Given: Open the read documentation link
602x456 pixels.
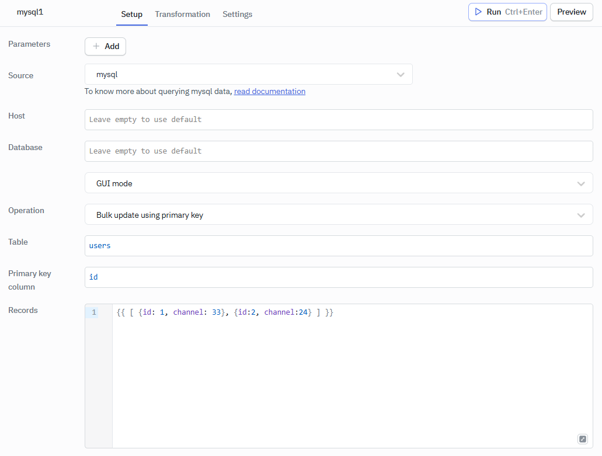Looking at the screenshot, I should coord(269,91).
